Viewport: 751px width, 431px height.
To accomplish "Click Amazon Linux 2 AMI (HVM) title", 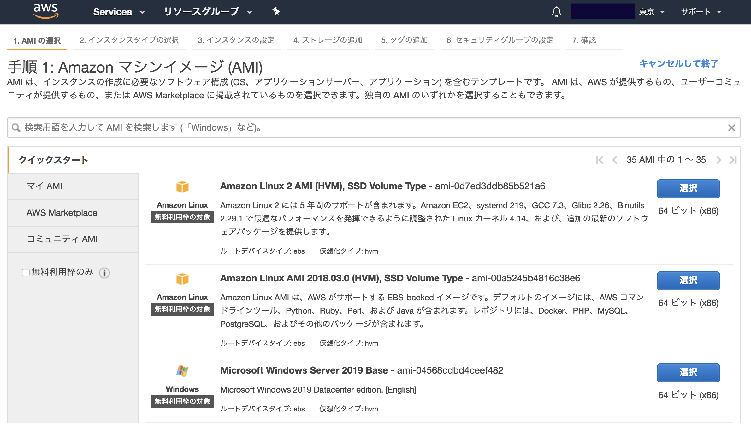I will (x=323, y=186).
